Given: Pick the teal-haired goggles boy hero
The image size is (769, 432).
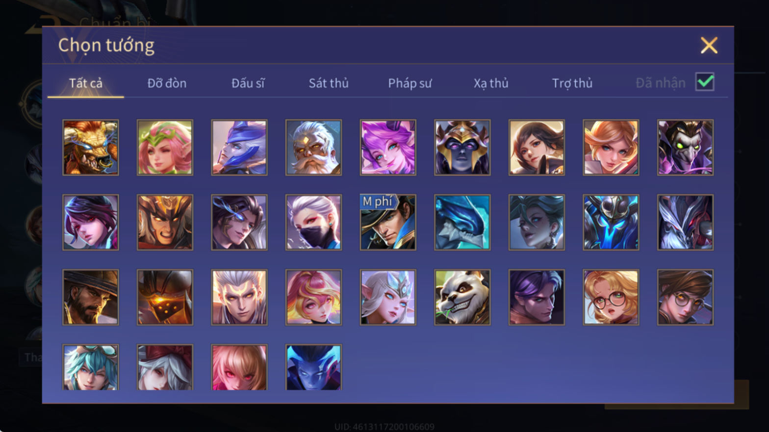Looking at the screenshot, I should (91, 367).
